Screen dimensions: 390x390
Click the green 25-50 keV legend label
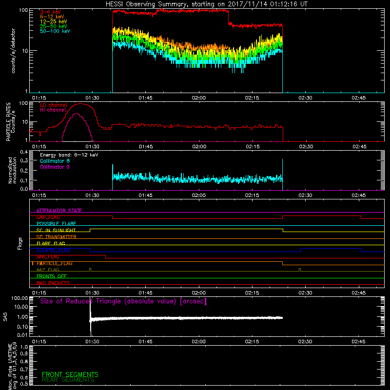click(x=54, y=26)
